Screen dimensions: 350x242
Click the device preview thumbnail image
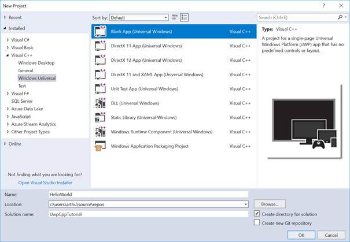click(305, 122)
